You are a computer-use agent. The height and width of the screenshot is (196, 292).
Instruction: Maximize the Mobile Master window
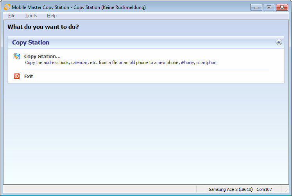pyautogui.click(x=269, y=7)
